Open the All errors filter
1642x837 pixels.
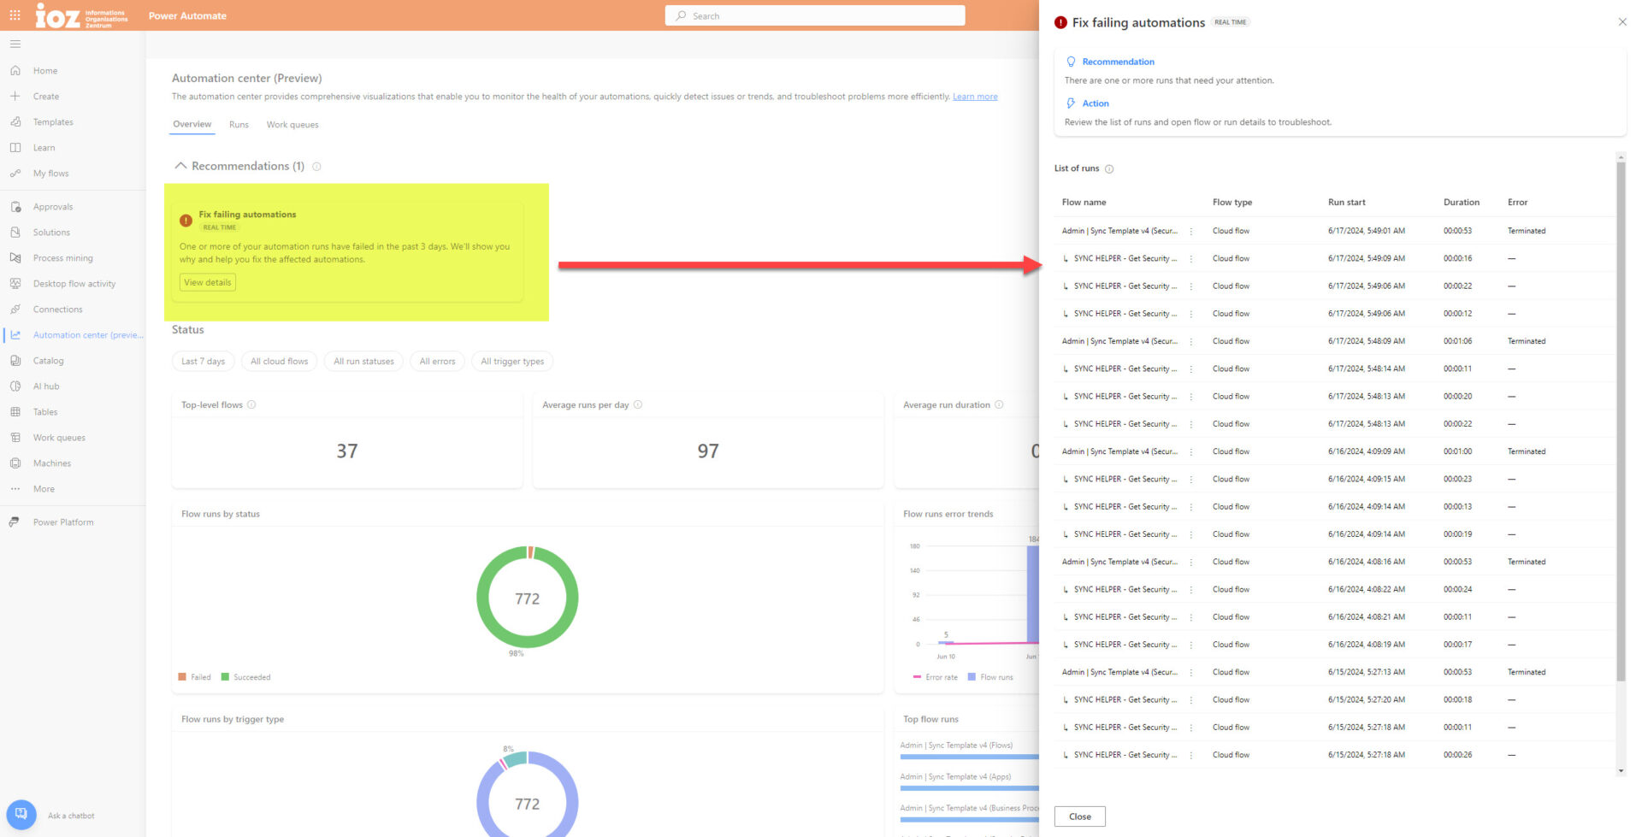(438, 362)
